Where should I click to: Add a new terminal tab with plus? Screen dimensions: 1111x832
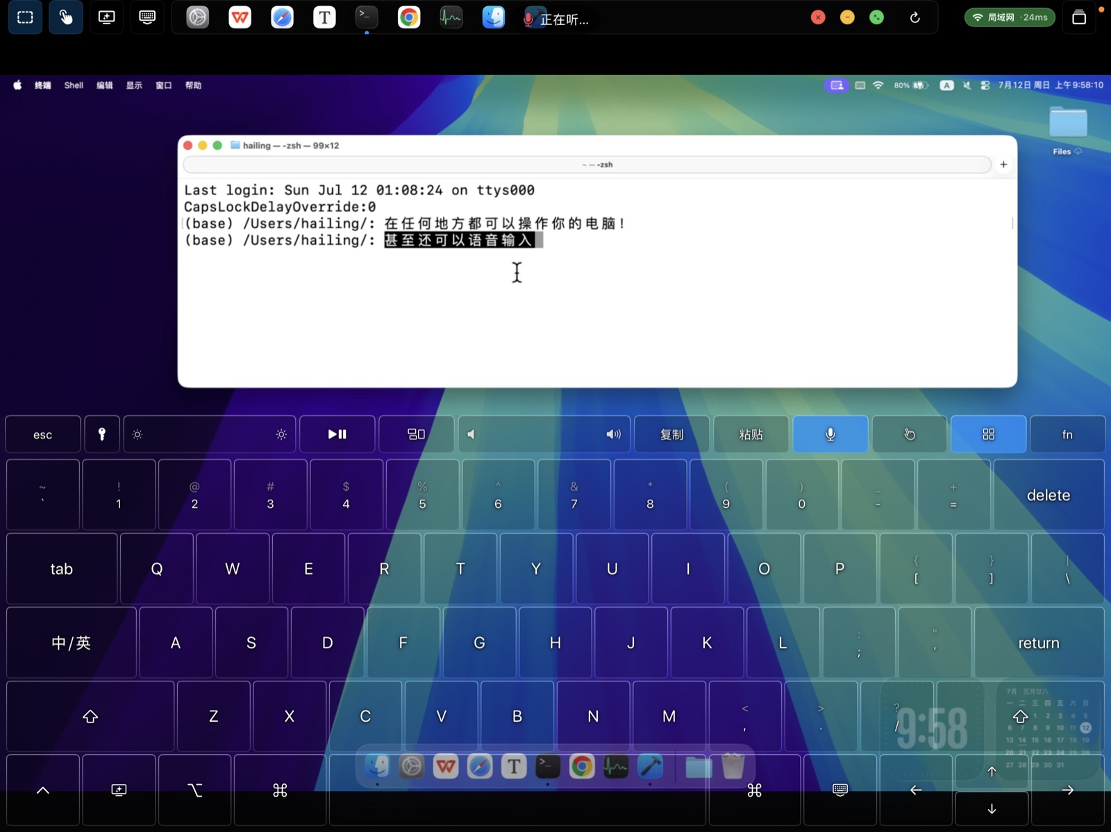(x=1003, y=164)
